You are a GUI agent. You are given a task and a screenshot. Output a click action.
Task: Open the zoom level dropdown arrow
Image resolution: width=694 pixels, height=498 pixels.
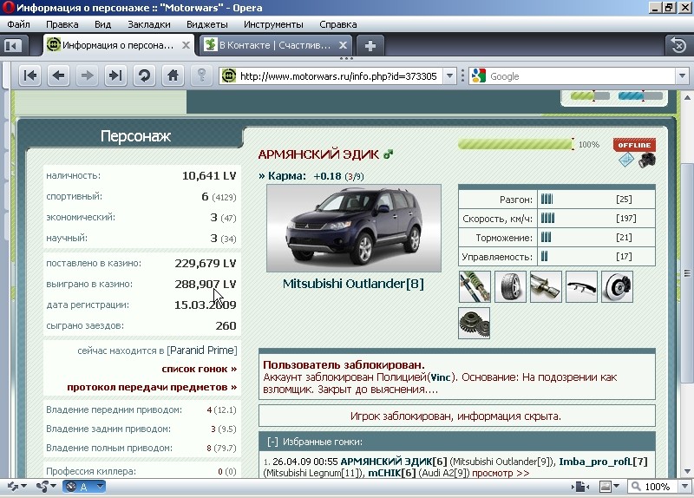click(x=684, y=487)
